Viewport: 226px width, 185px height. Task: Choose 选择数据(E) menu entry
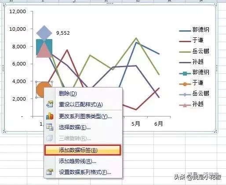83,127
